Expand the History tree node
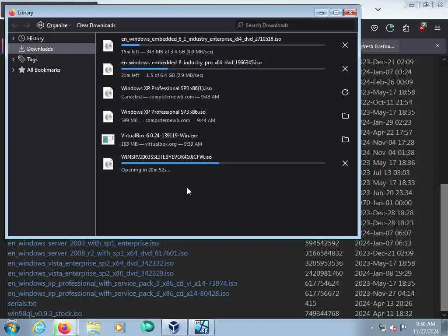This screenshot has width=448, height=336. [13, 38]
